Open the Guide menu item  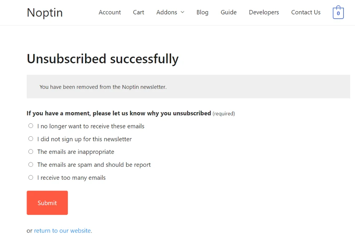[x=229, y=12]
